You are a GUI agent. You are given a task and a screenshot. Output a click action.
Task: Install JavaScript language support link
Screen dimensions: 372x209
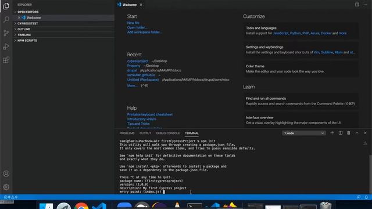pos(281,33)
